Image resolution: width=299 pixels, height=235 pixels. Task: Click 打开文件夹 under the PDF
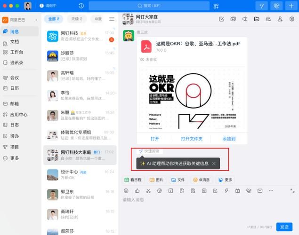(x=192, y=139)
